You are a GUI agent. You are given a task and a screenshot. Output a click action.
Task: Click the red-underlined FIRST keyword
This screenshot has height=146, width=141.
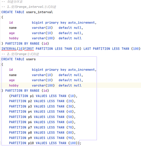pyautogui.click(x=29, y=49)
